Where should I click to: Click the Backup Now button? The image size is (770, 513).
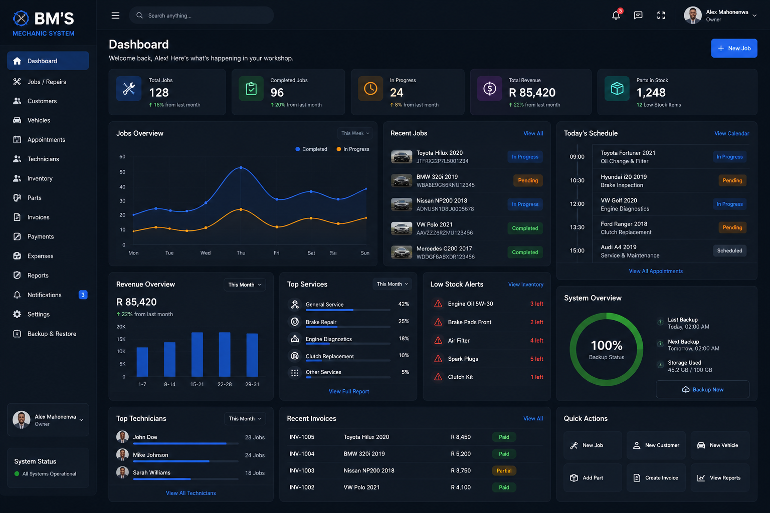[702, 389]
